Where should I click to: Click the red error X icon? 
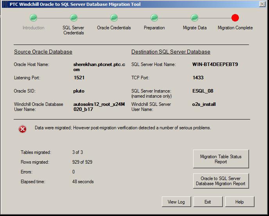point(23,129)
